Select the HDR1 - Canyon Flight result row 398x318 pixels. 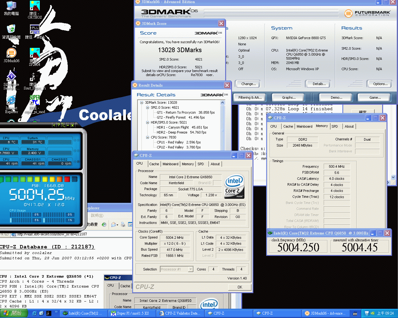pyautogui.click(x=182, y=127)
